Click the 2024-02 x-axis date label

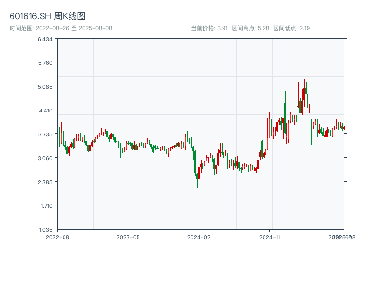[199, 237]
